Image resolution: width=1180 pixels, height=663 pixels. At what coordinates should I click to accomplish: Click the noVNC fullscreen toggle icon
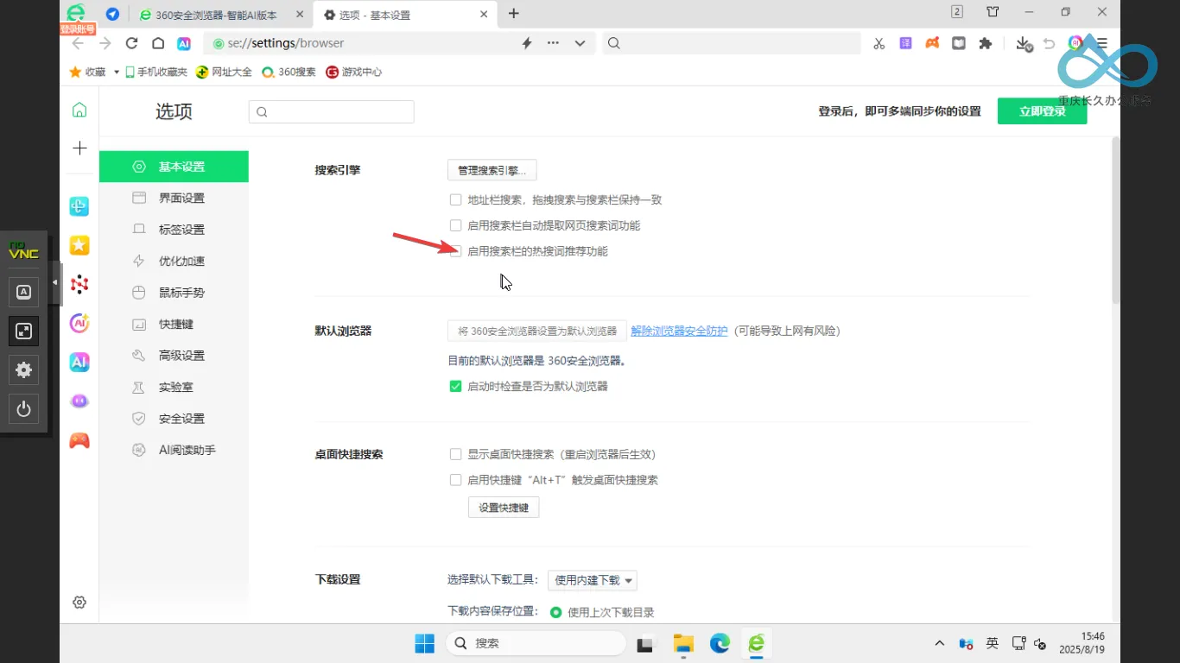(23, 331)
